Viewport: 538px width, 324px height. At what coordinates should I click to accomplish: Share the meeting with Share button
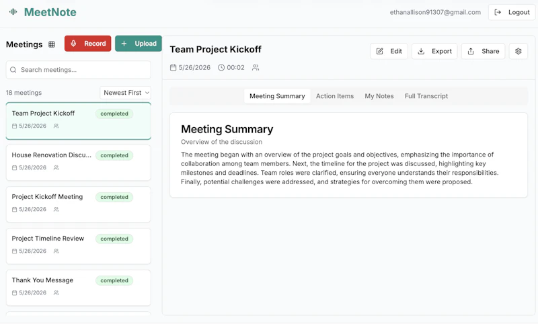coord(483,51)
